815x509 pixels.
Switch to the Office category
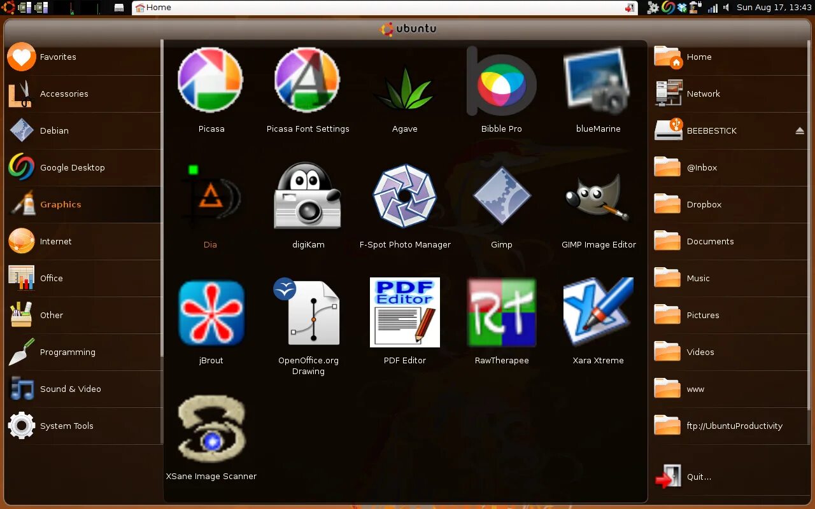tap(83, 279)
